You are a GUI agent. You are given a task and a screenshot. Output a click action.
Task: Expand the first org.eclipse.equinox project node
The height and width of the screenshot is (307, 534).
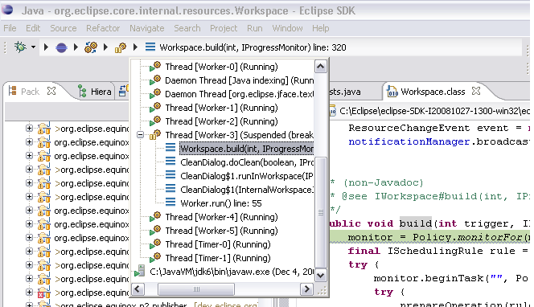coord(29,129)
